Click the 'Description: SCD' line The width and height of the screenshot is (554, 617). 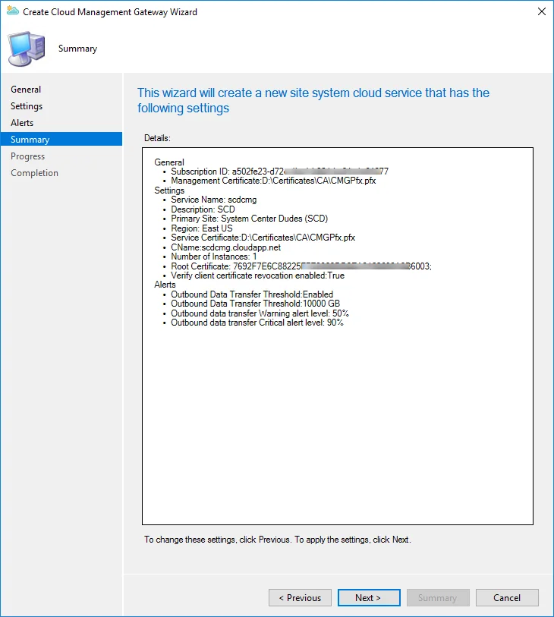coord(203,209)
